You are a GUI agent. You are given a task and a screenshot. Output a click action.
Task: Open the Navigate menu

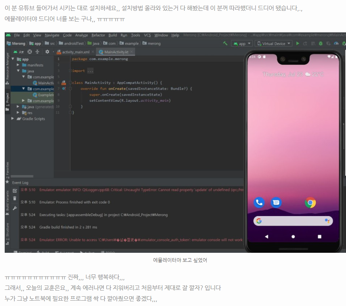[52, 35]
